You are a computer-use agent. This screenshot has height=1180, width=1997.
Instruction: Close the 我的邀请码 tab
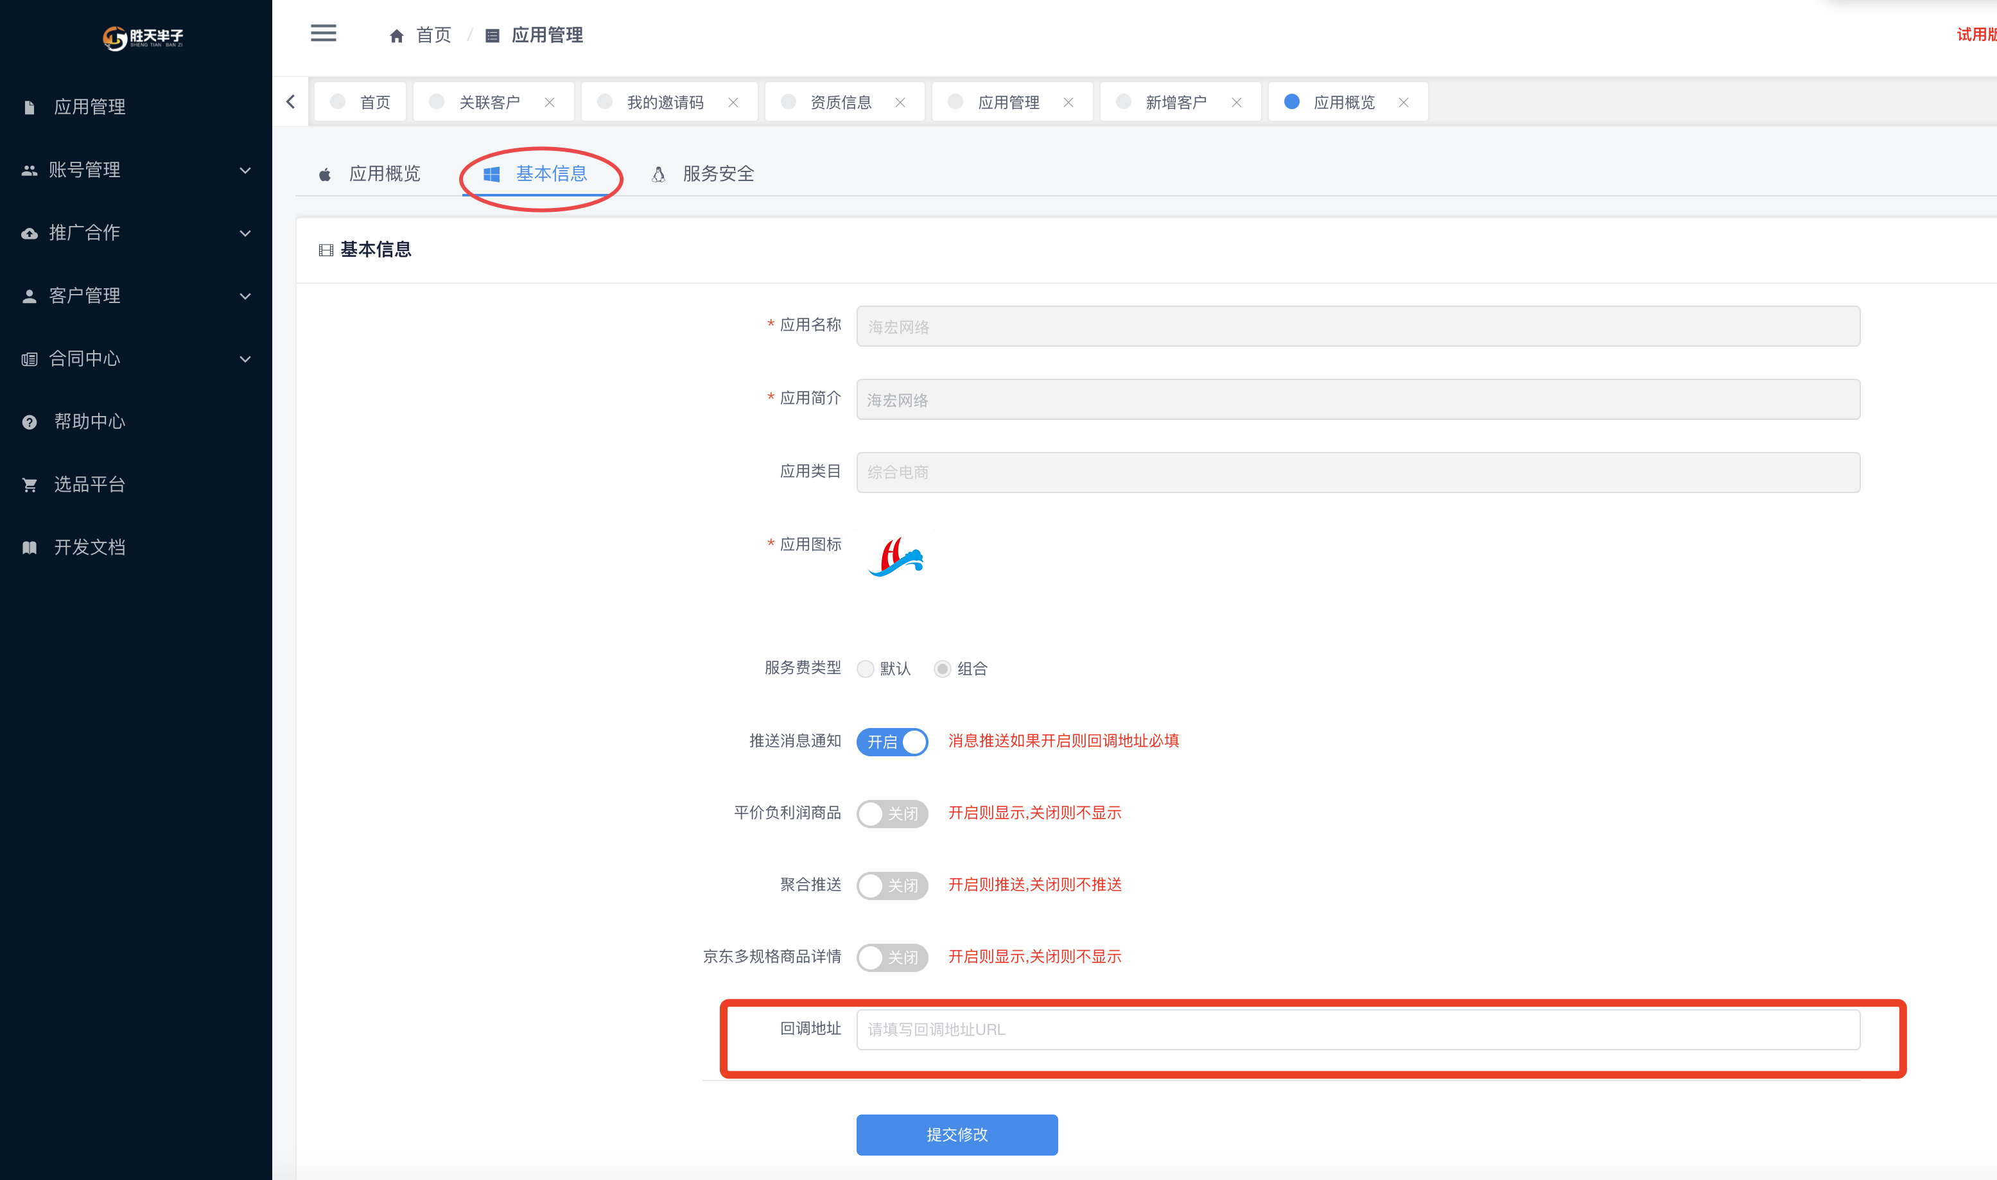pyautogui.click(x=733, y=103)
